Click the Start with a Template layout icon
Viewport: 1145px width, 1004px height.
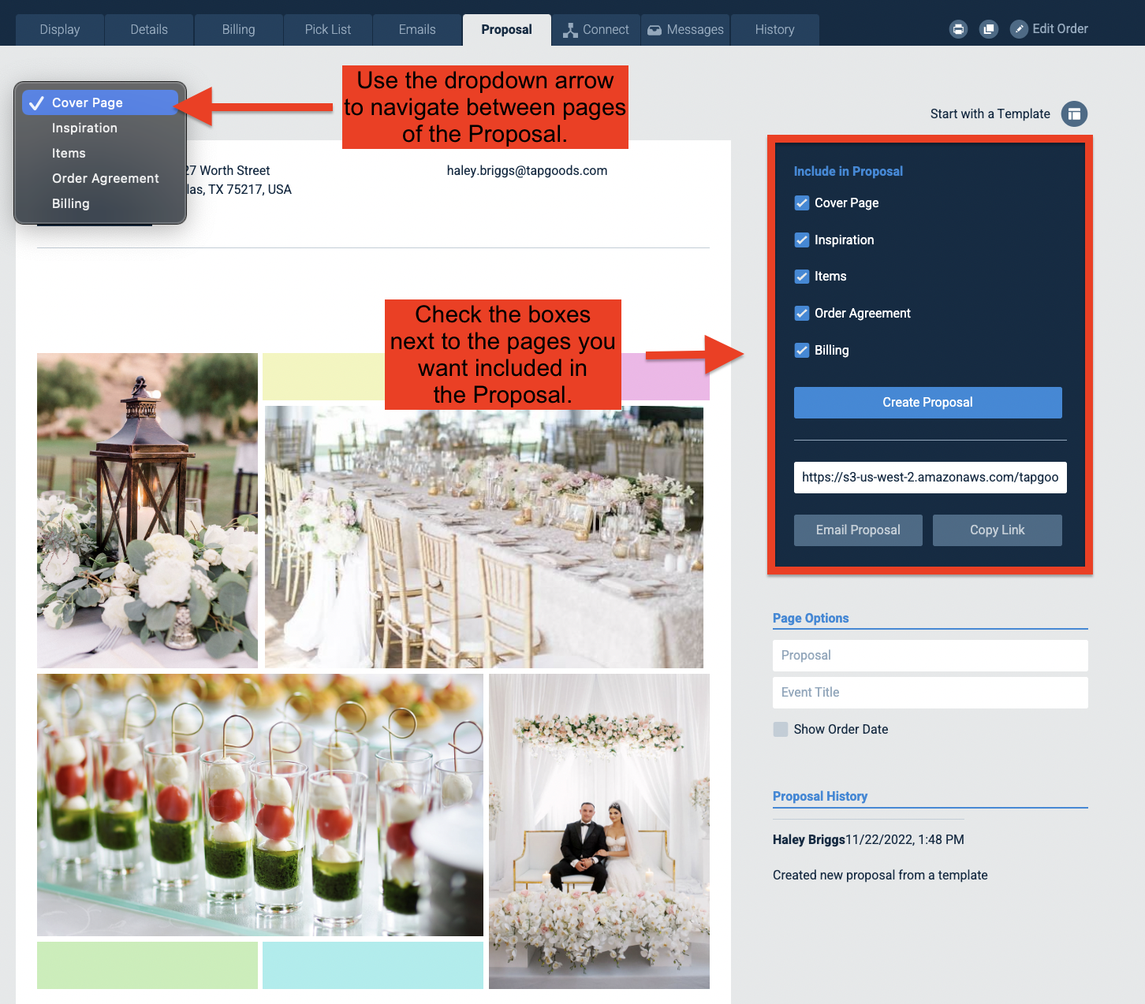click(1075, 113)
